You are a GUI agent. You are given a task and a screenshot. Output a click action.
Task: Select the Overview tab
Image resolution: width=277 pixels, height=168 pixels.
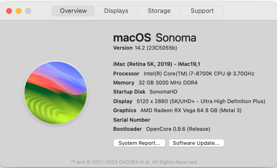coord(73,11)
